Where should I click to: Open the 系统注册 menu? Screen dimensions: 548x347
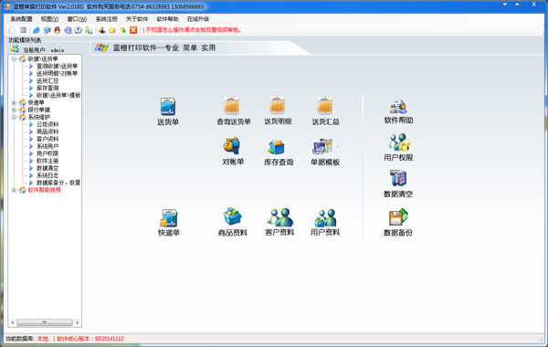click(107, 19)
